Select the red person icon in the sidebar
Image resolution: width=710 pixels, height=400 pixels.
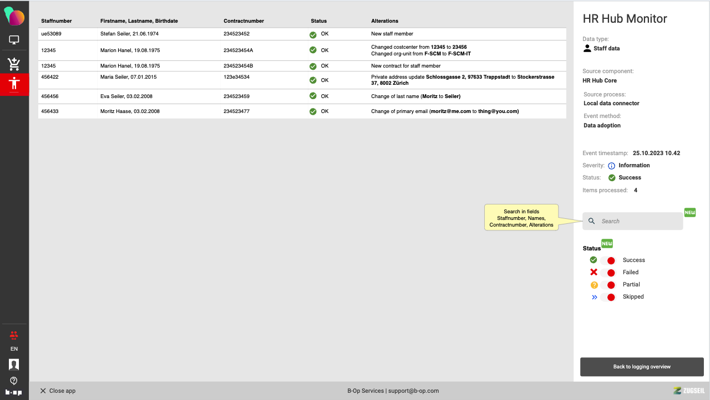(x=14, y=84)
